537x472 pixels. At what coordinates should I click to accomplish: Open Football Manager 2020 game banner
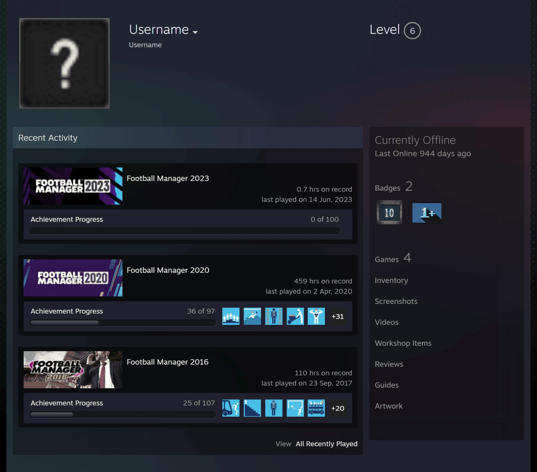[x=73, y=278]
